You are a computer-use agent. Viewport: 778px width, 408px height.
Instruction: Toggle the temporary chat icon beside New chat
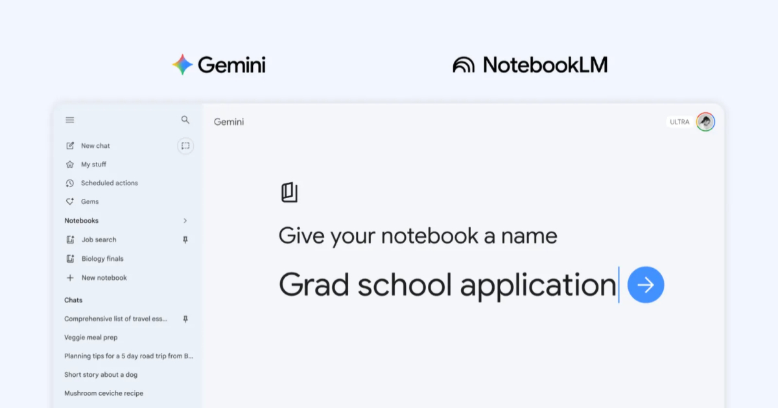click(x=185, y=146)
